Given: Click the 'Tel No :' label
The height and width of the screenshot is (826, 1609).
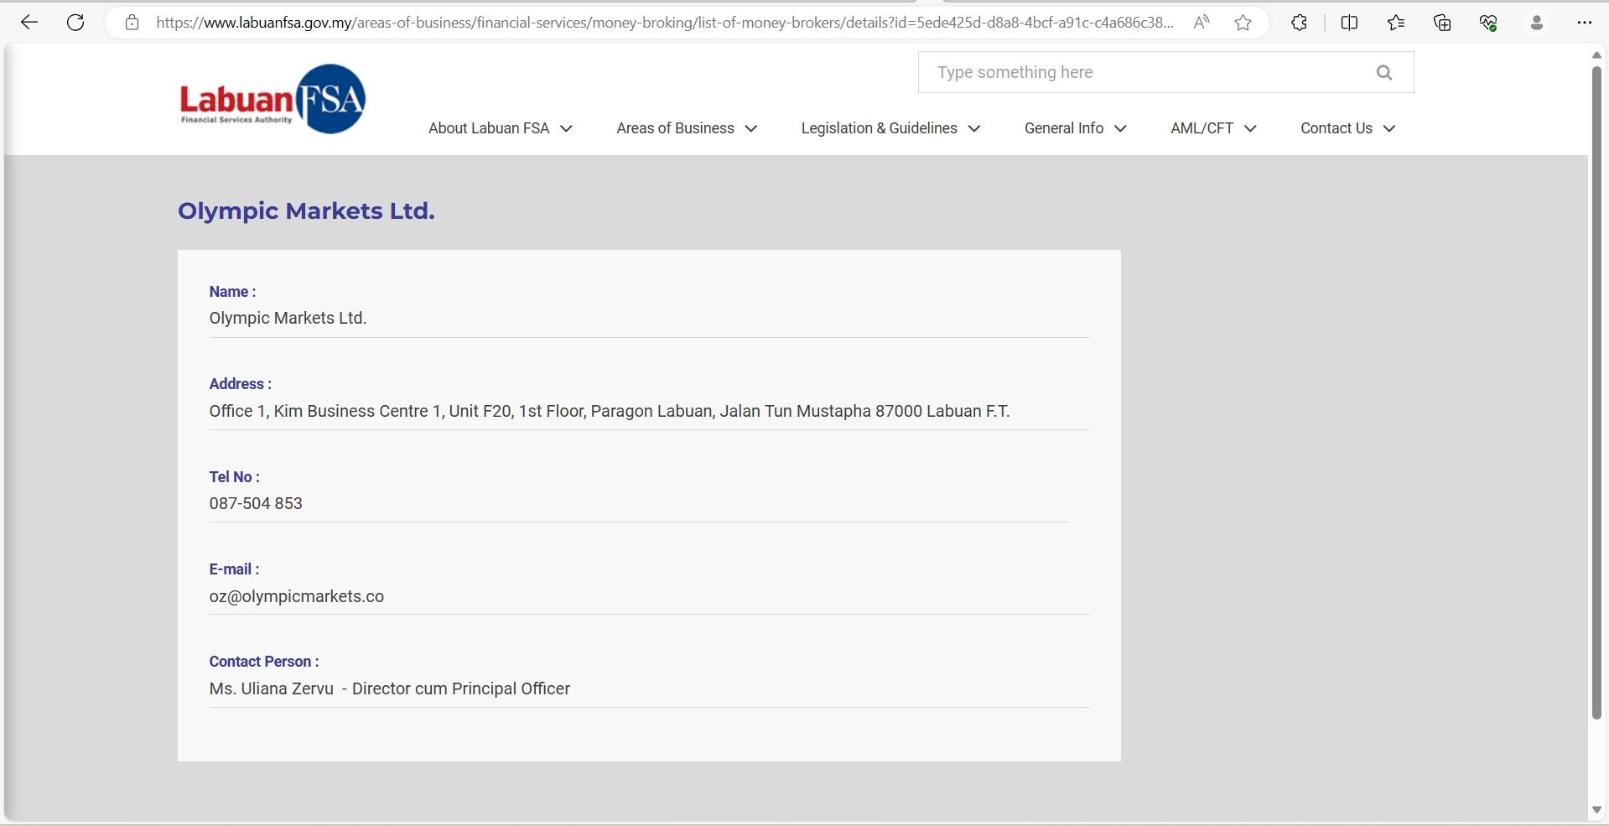Looking at the screenshot, I should pos(235,476).
